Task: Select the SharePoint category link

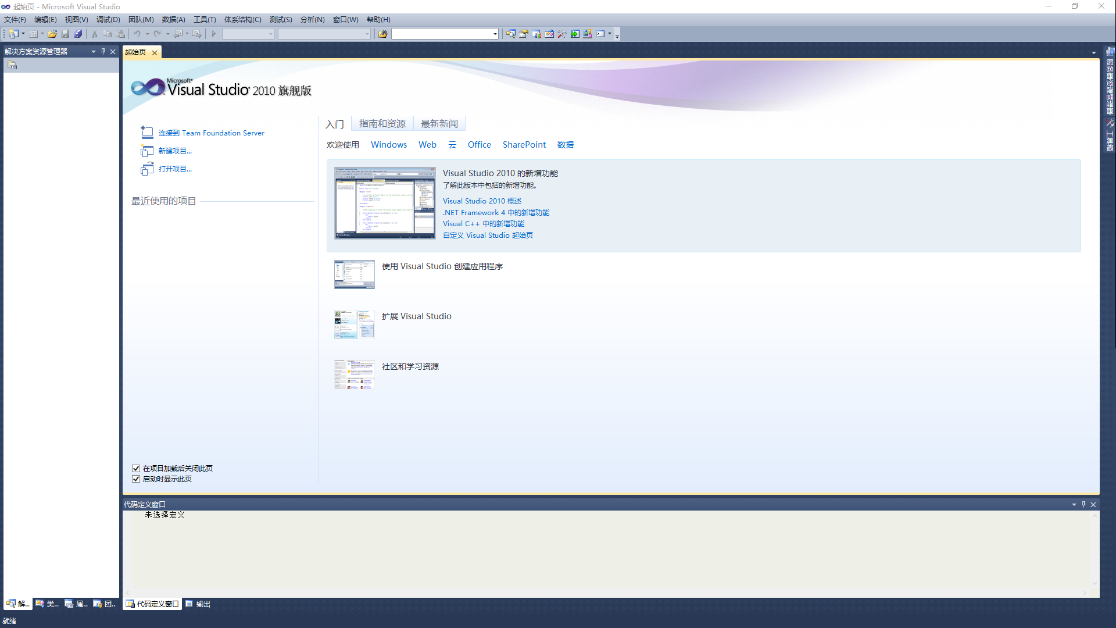Action: point(524,144)
